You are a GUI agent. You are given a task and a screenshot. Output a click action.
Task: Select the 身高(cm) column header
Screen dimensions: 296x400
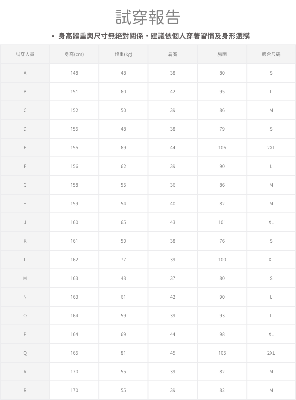pos(74,54)
